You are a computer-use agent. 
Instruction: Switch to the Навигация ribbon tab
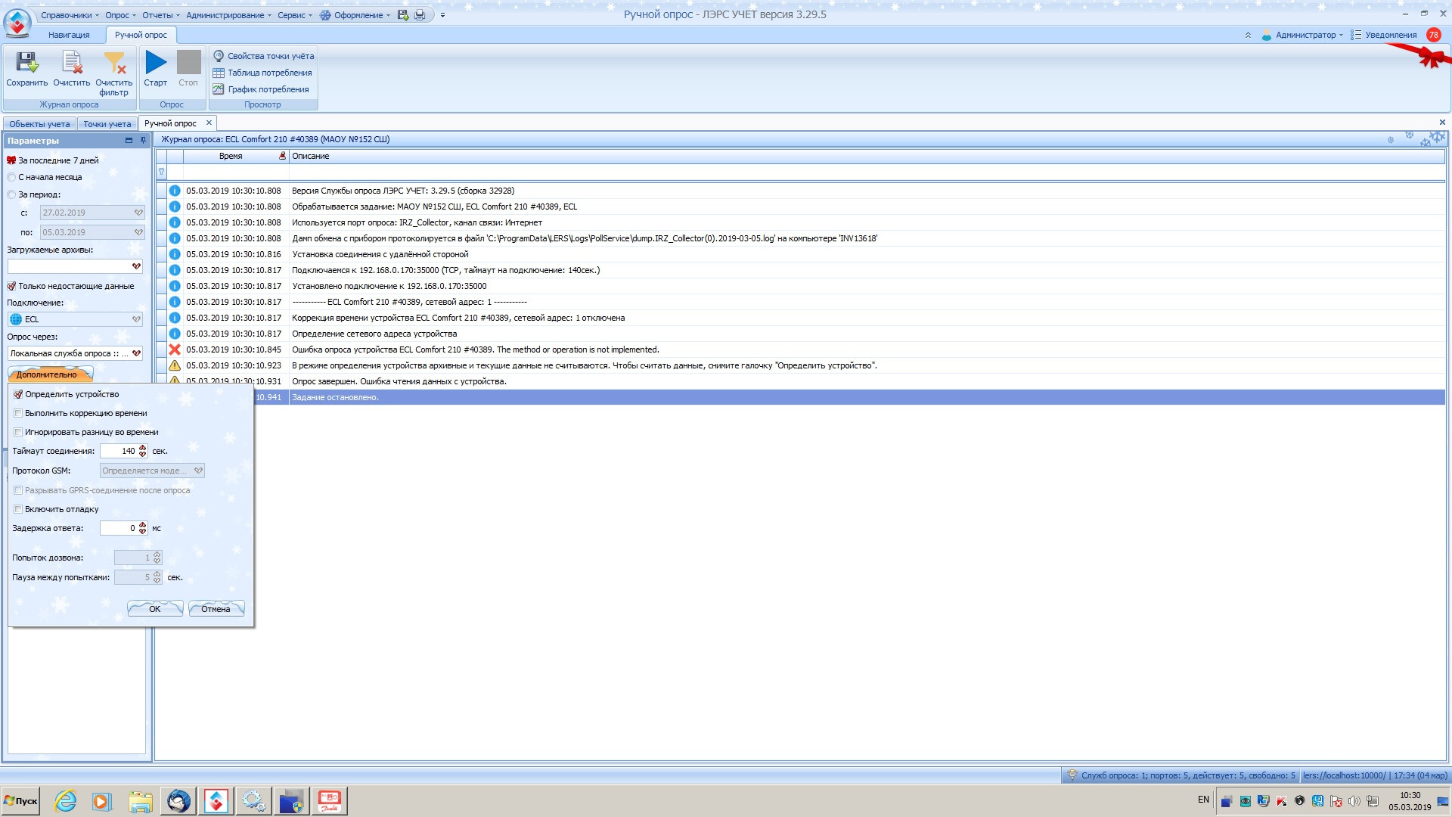pyautogui.click(x=69, y=35)
